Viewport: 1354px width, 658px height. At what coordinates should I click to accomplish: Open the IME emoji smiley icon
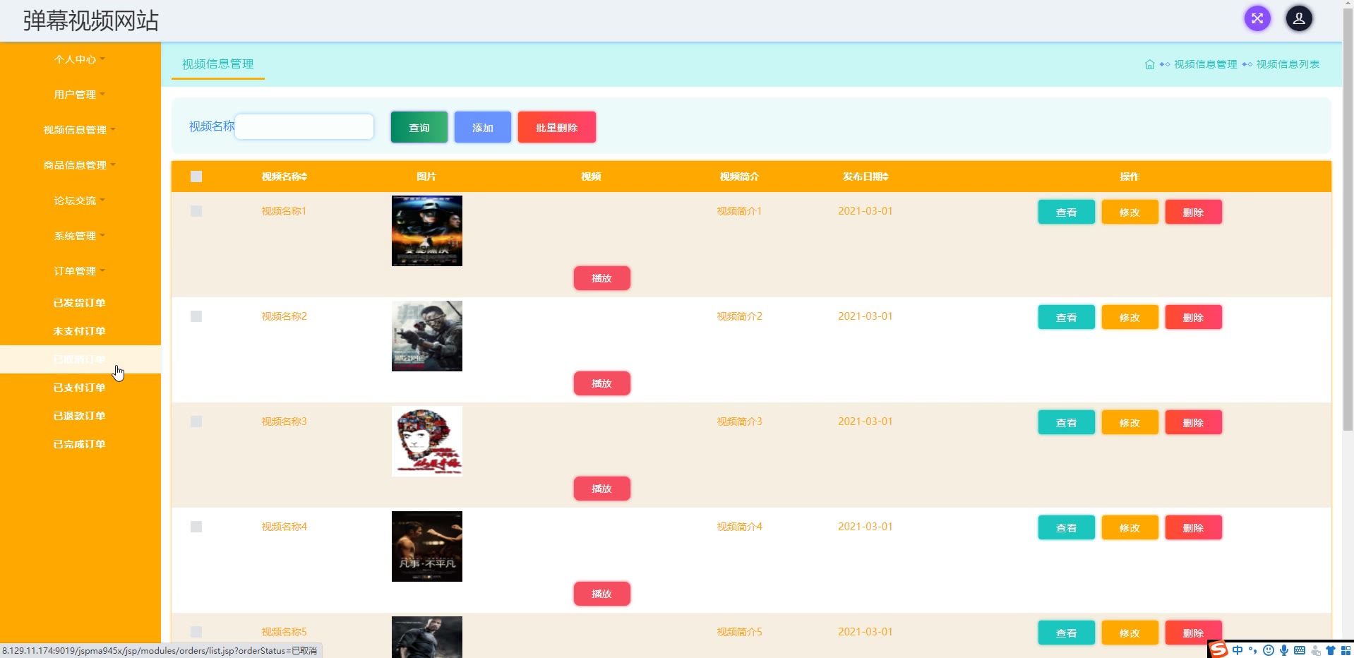pos(1269,650)
